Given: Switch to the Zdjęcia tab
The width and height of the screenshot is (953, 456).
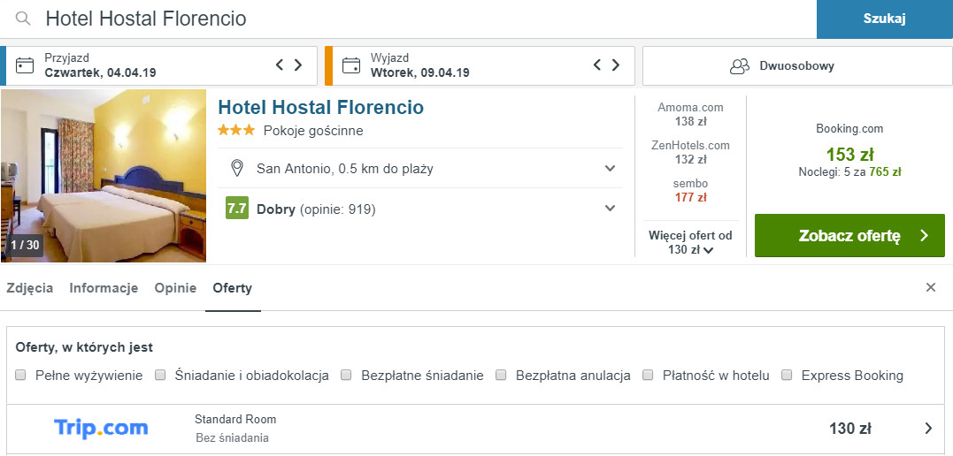Looking at the screenshot, I should (30, 288).
